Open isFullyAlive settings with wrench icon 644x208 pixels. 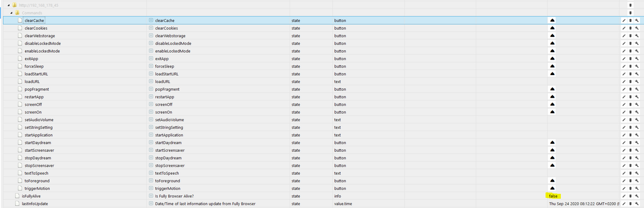tap(636, 196)
